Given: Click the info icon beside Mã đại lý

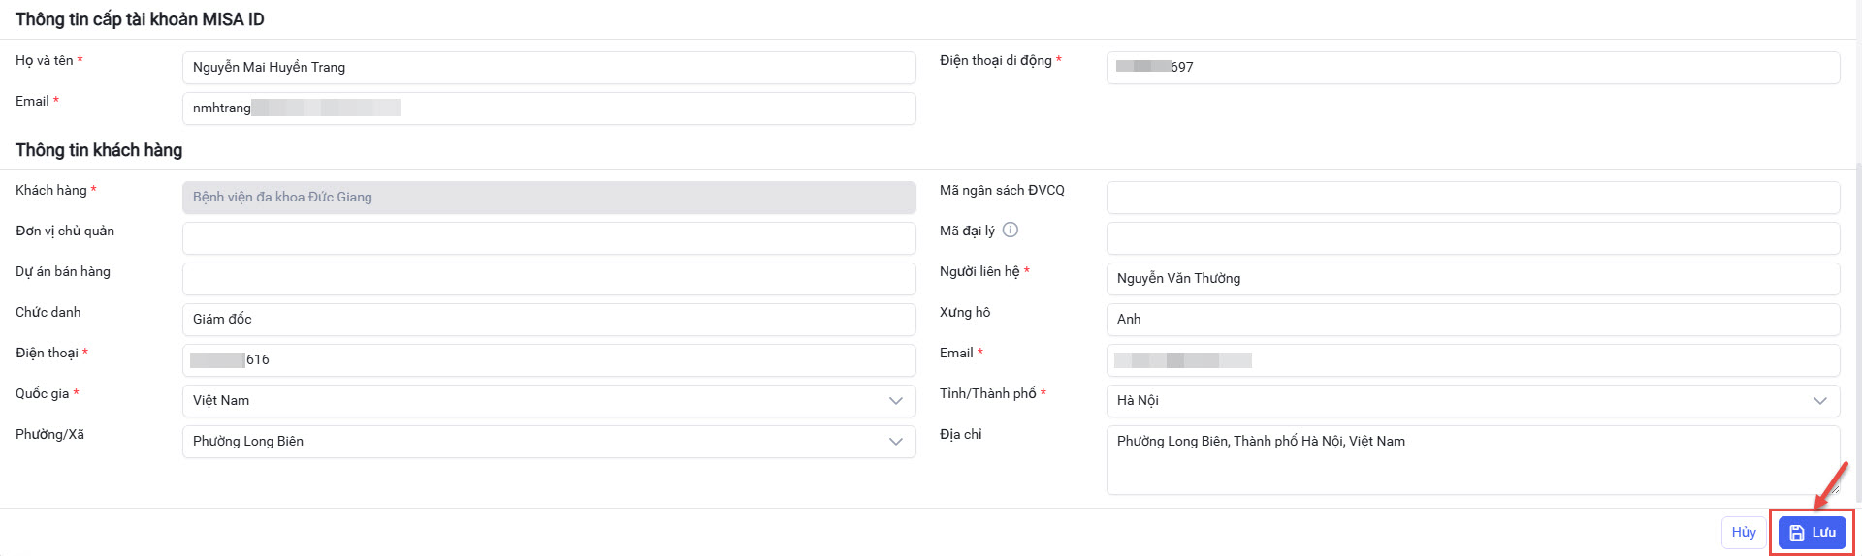Looking at the screenshot, I should coord(1011,231).
